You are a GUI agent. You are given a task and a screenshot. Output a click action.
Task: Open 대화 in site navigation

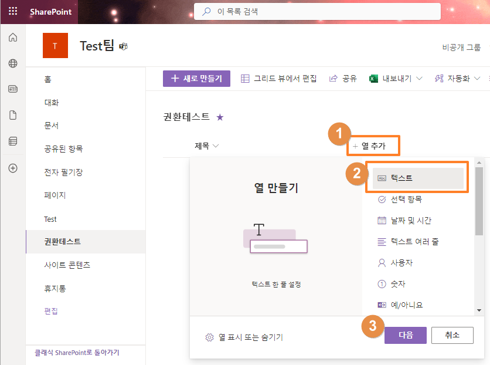[51, 103]
